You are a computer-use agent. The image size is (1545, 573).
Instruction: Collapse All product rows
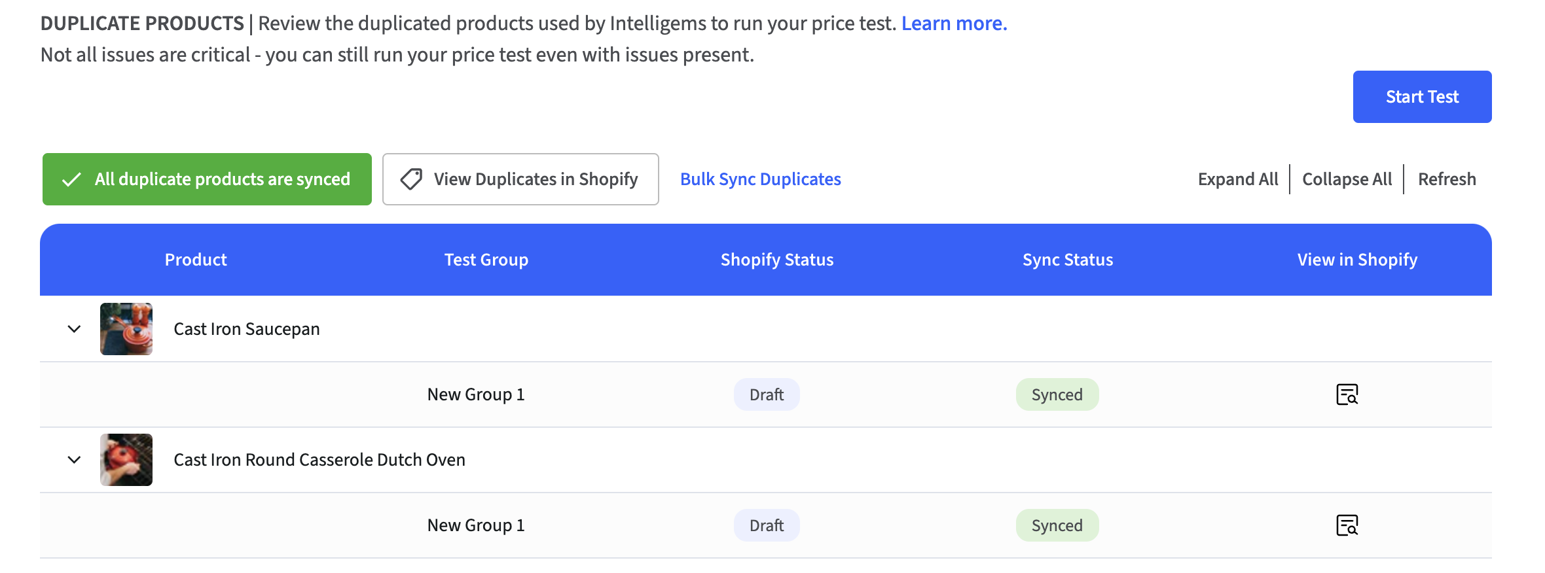click(x=1347, y=179)
